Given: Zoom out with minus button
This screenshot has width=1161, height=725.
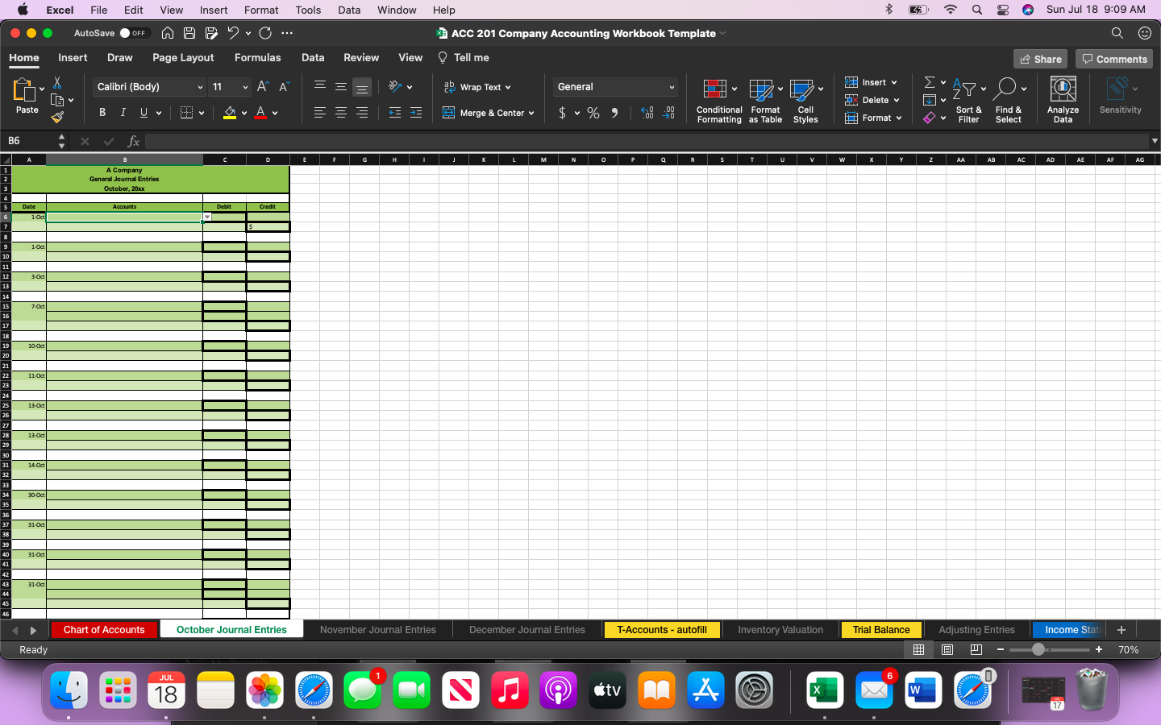Looking at the screenshot, I should coord(1001,649).
